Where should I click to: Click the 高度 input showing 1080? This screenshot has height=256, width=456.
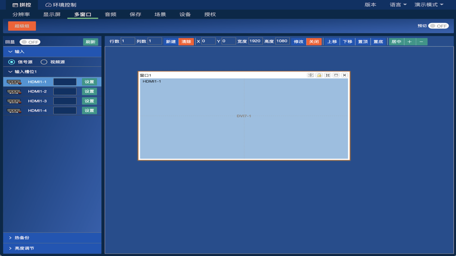[282, 41]
